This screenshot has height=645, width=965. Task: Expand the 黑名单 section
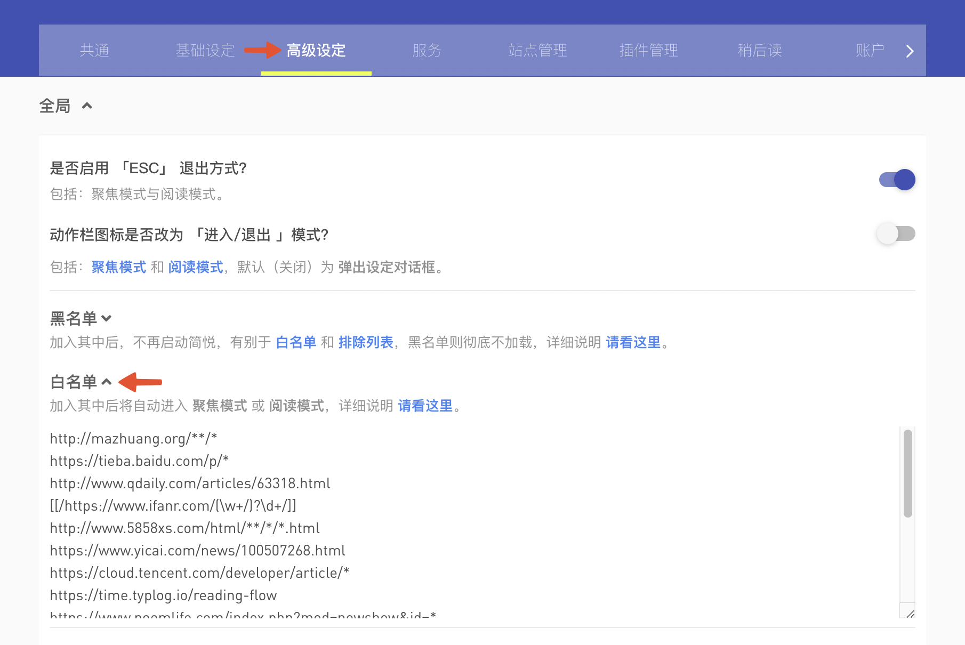(x=106, y=318)
